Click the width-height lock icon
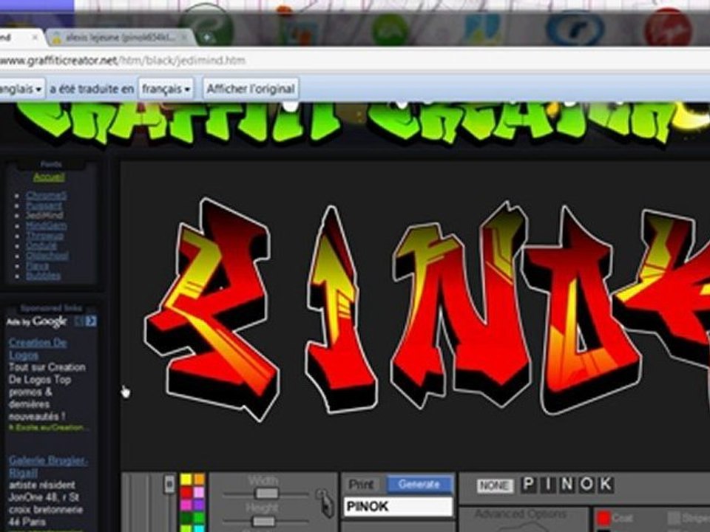The image size is (710, 532). tap(325, 502)
